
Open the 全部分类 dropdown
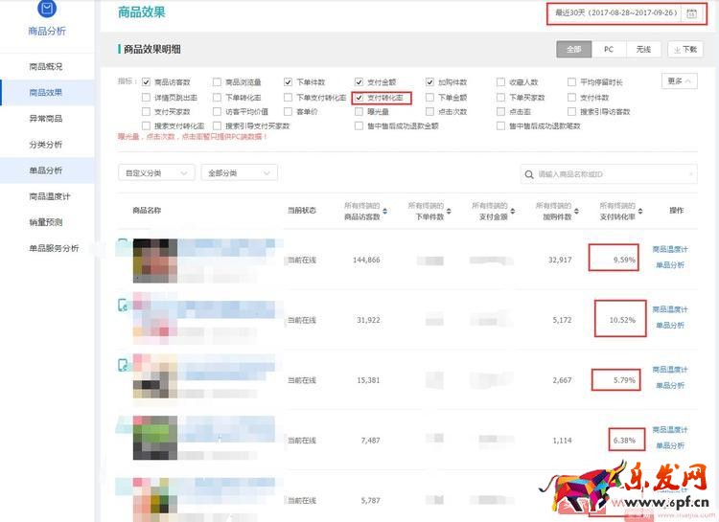pyautogui.click(x=239, y=172)
